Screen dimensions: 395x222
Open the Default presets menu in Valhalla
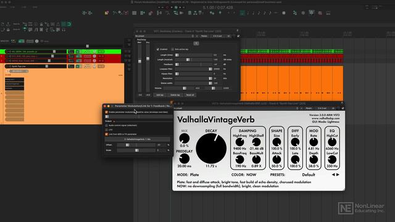click(x=309, y=175)
